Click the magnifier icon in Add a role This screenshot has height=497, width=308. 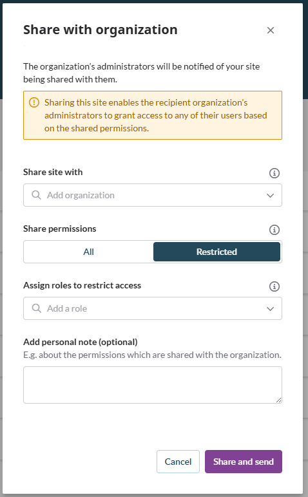[x=37, y=308]
